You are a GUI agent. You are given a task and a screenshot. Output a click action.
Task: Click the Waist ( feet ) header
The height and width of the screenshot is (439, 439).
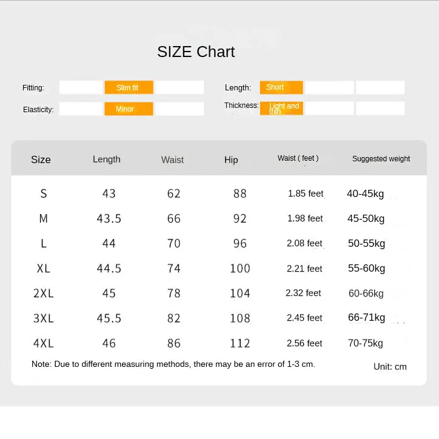pos(298,158)
